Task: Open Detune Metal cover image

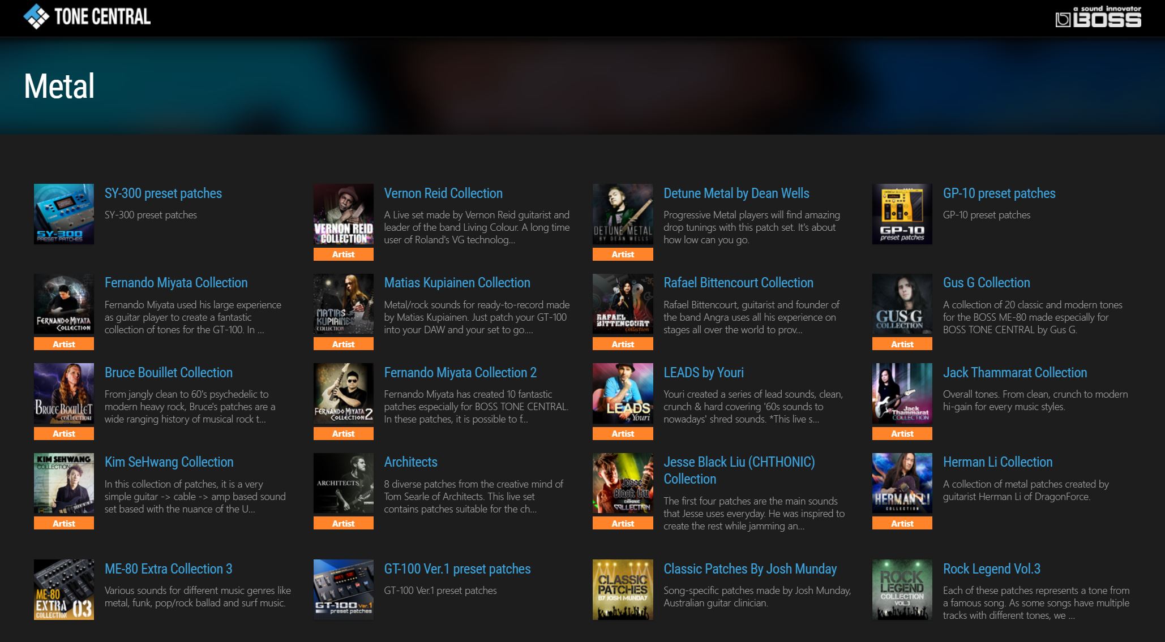Action: click(623, 214)
